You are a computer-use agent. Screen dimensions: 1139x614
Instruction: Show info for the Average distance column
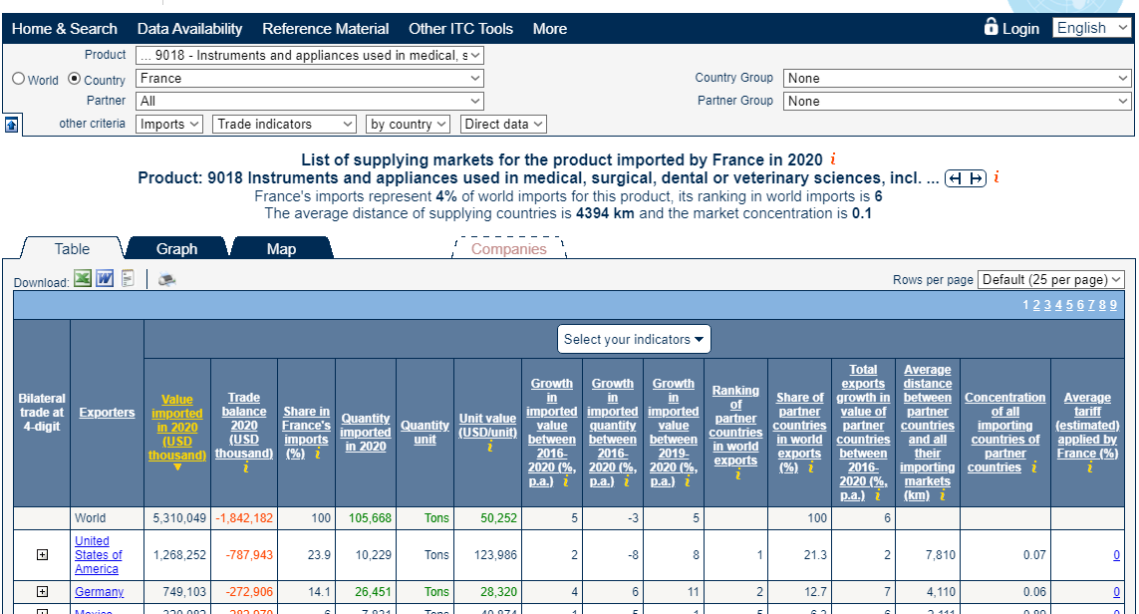point(942,495)
